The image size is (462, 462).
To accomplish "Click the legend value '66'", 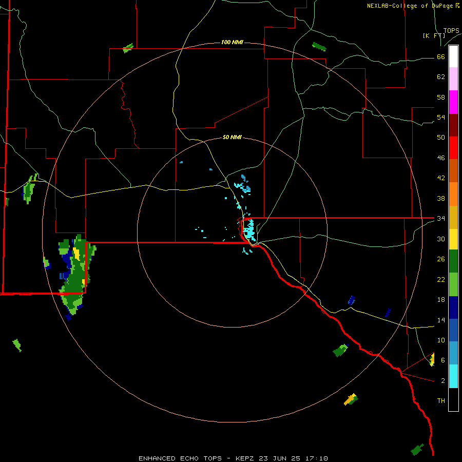I will click(441, 57).
